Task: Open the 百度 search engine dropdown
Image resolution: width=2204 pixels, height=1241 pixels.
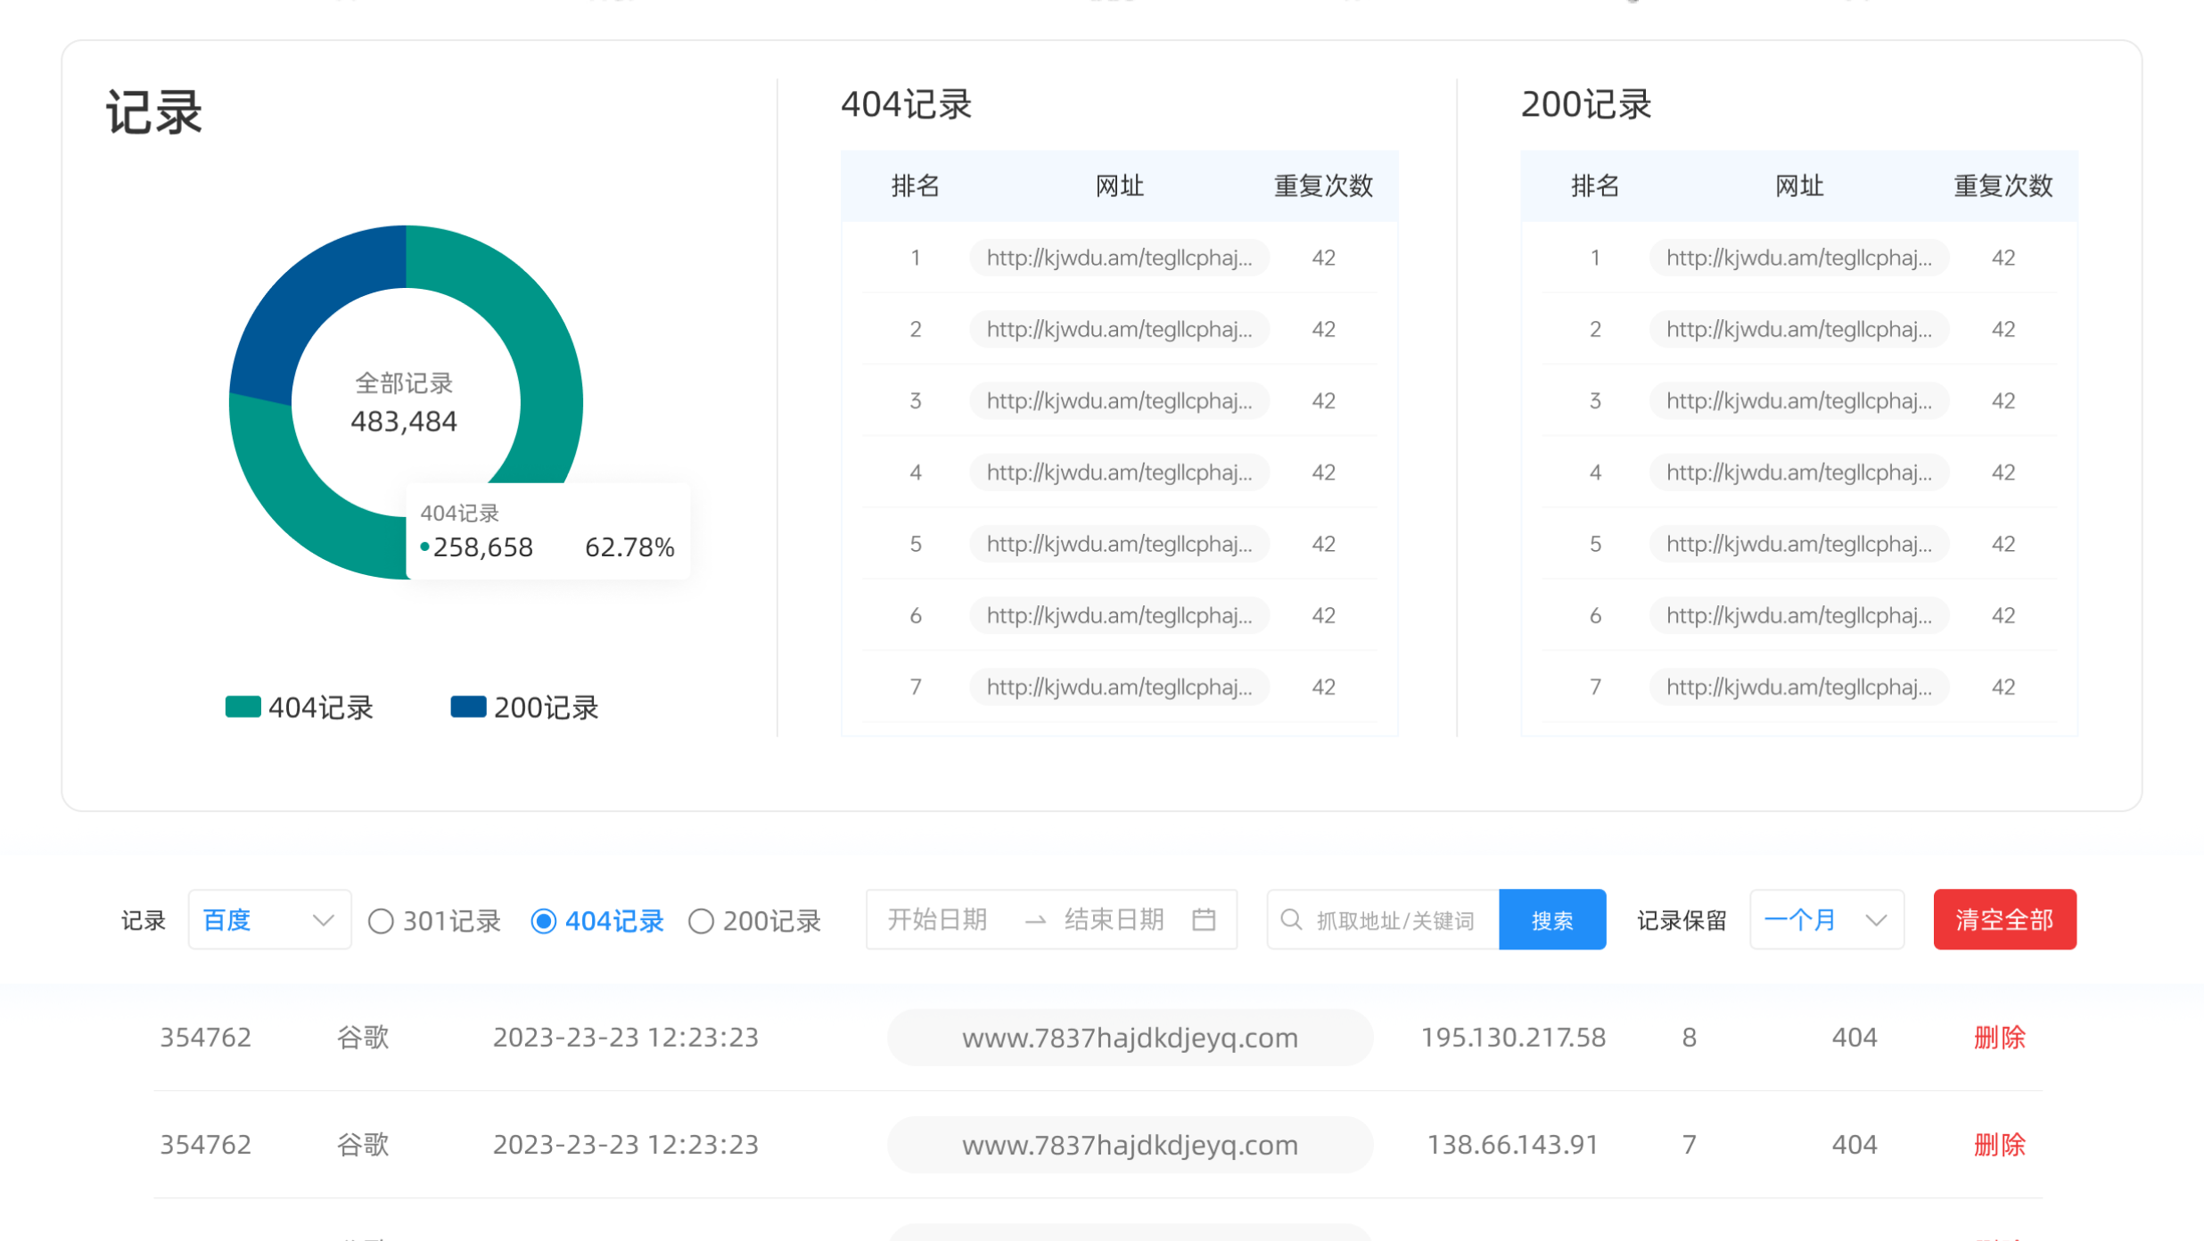Action: [x=269, y=919]
